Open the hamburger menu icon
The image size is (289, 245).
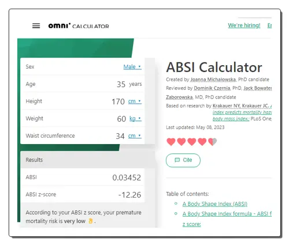tap(36, 26)
